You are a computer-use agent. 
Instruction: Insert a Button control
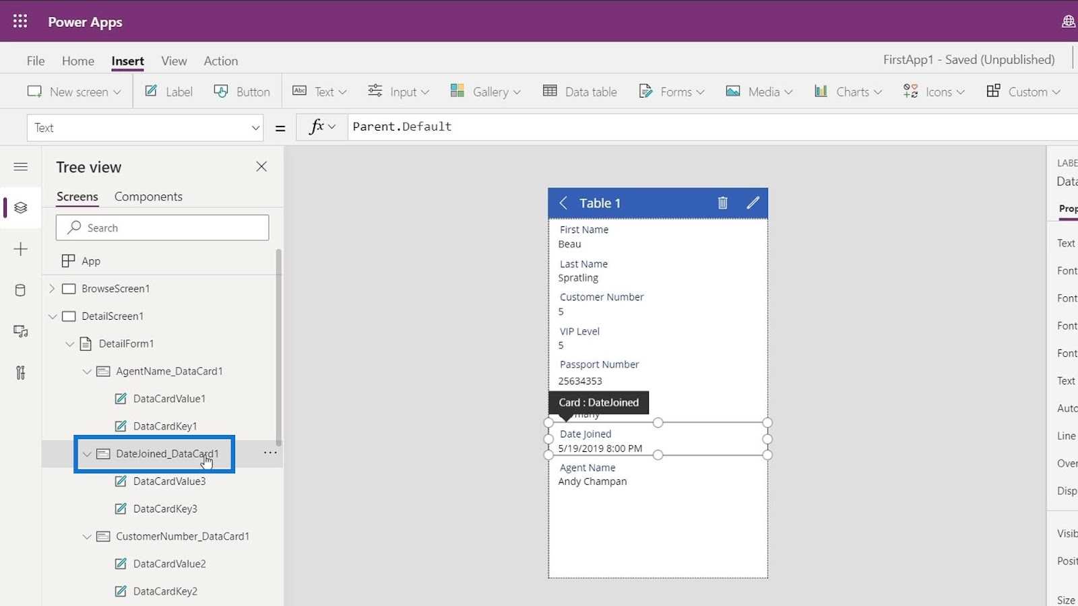pos(241,92)
